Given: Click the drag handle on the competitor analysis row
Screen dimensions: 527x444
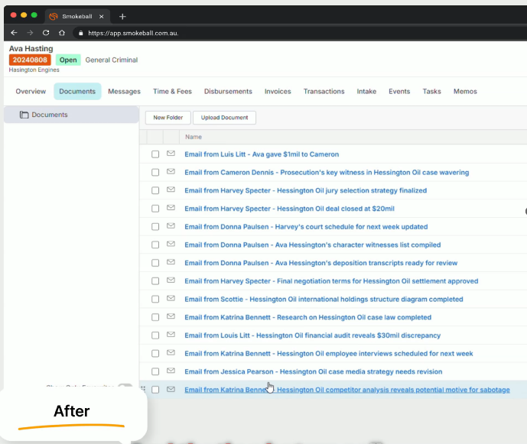Looking at the screenshot, I should (x=143, y=390).
